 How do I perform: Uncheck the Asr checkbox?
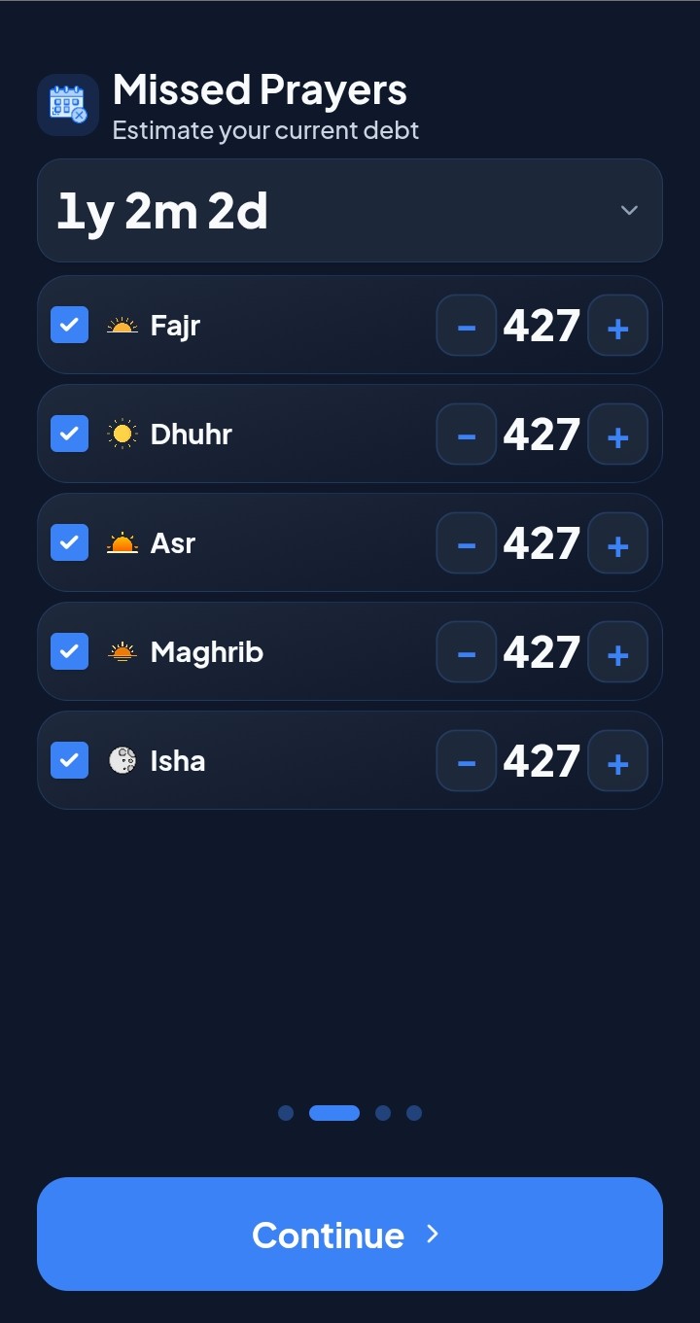click(x=70, y=543)
